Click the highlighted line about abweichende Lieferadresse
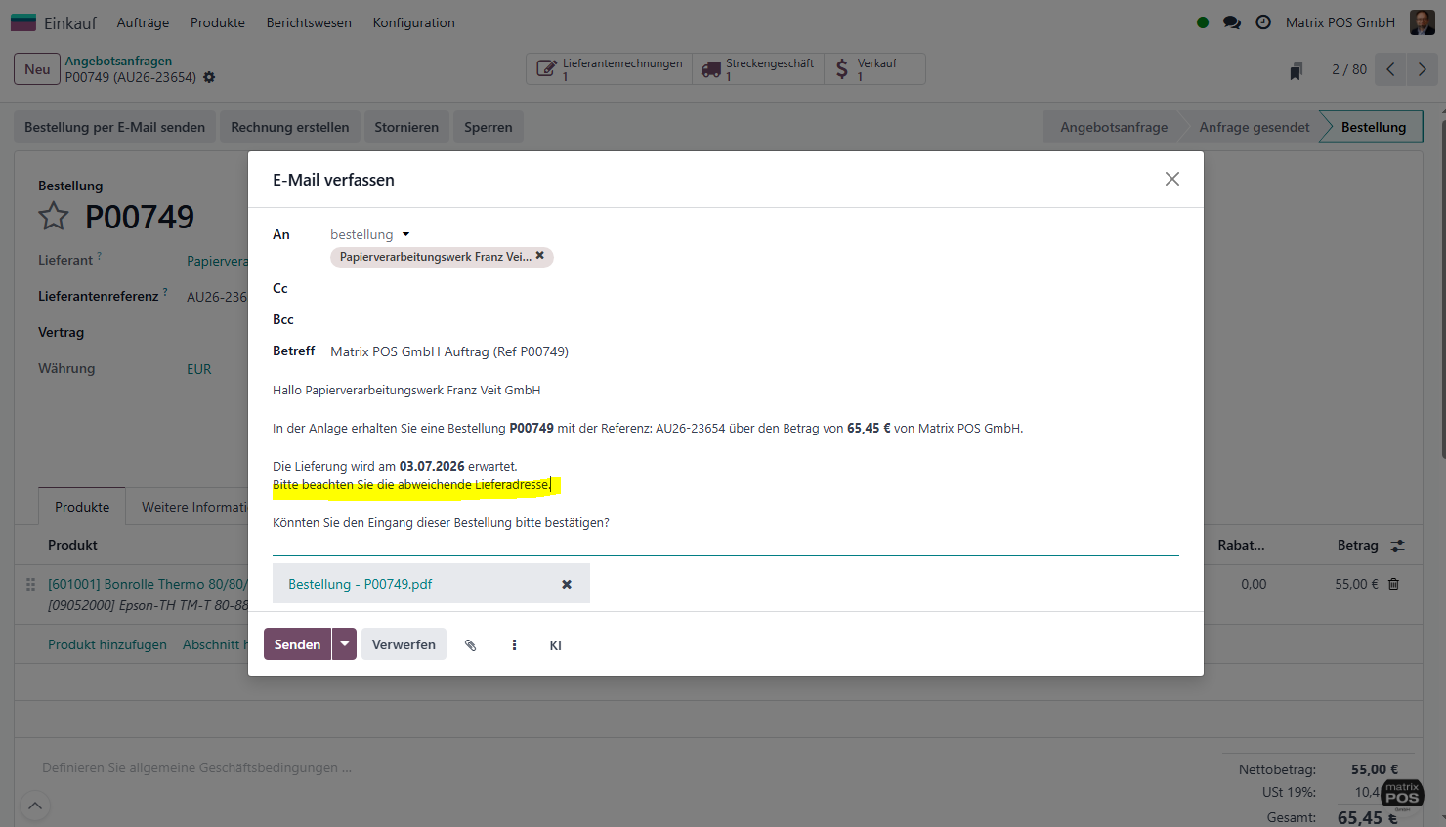The height and width of the screenshot is (827, 1446). coord(411,485)
